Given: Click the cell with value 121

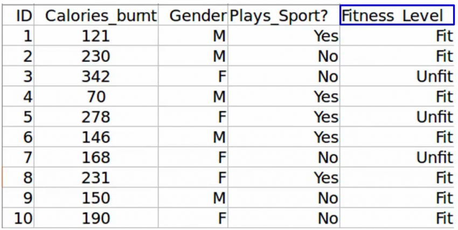Looking at the screenshot, I should pos(96,36).
